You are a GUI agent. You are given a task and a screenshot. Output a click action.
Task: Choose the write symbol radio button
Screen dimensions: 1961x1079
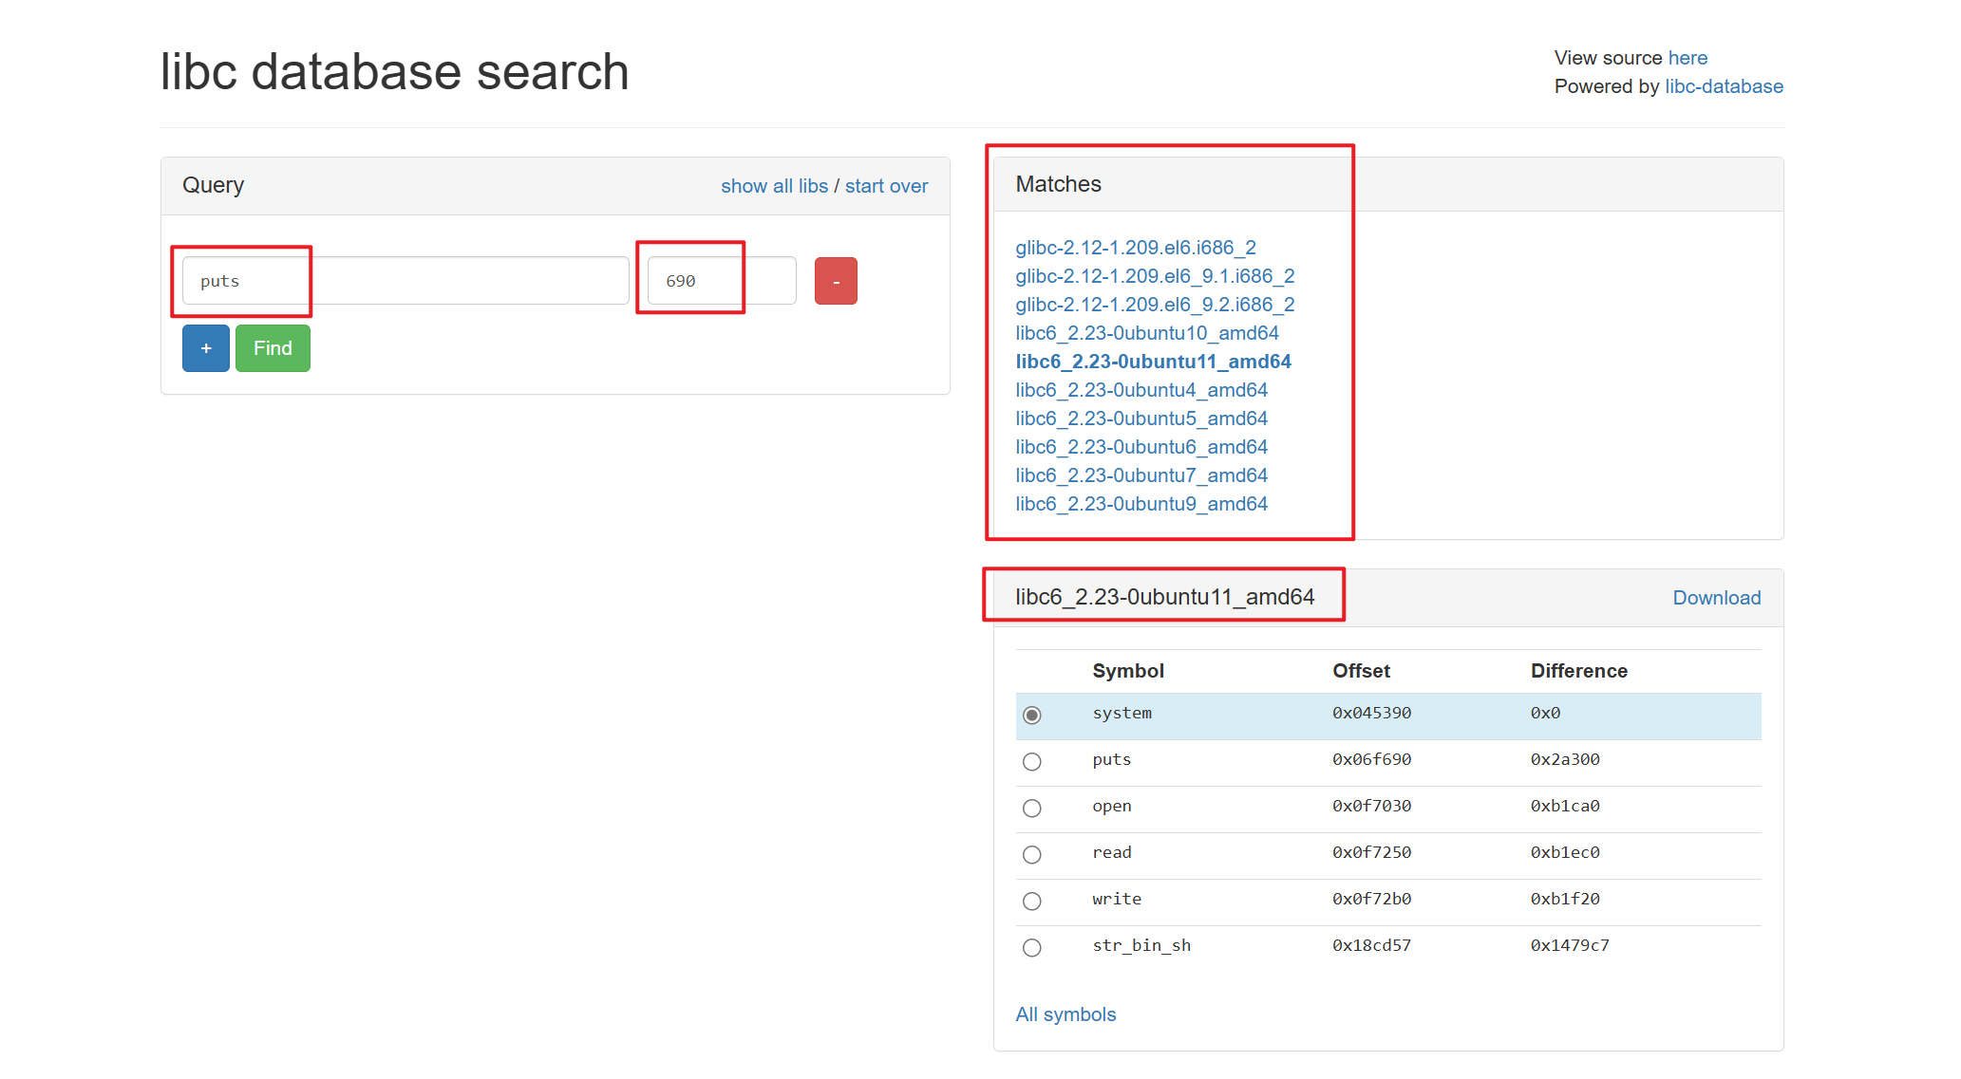click(1032, 901)
